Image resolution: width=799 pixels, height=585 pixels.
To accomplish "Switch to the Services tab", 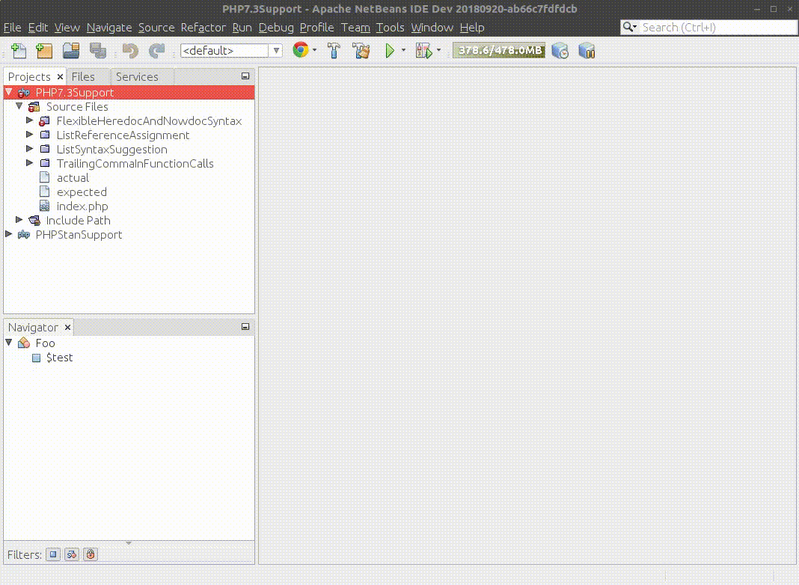I will (x=137, y=76).
